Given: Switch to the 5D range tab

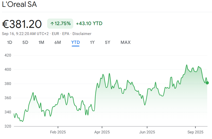Looking at the screenshot, I should [x=25, y=42].
